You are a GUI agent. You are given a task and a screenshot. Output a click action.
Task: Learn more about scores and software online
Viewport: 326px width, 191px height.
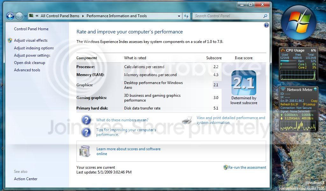coord(129,151)
